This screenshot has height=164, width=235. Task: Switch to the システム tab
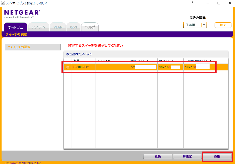click(38, 27)
